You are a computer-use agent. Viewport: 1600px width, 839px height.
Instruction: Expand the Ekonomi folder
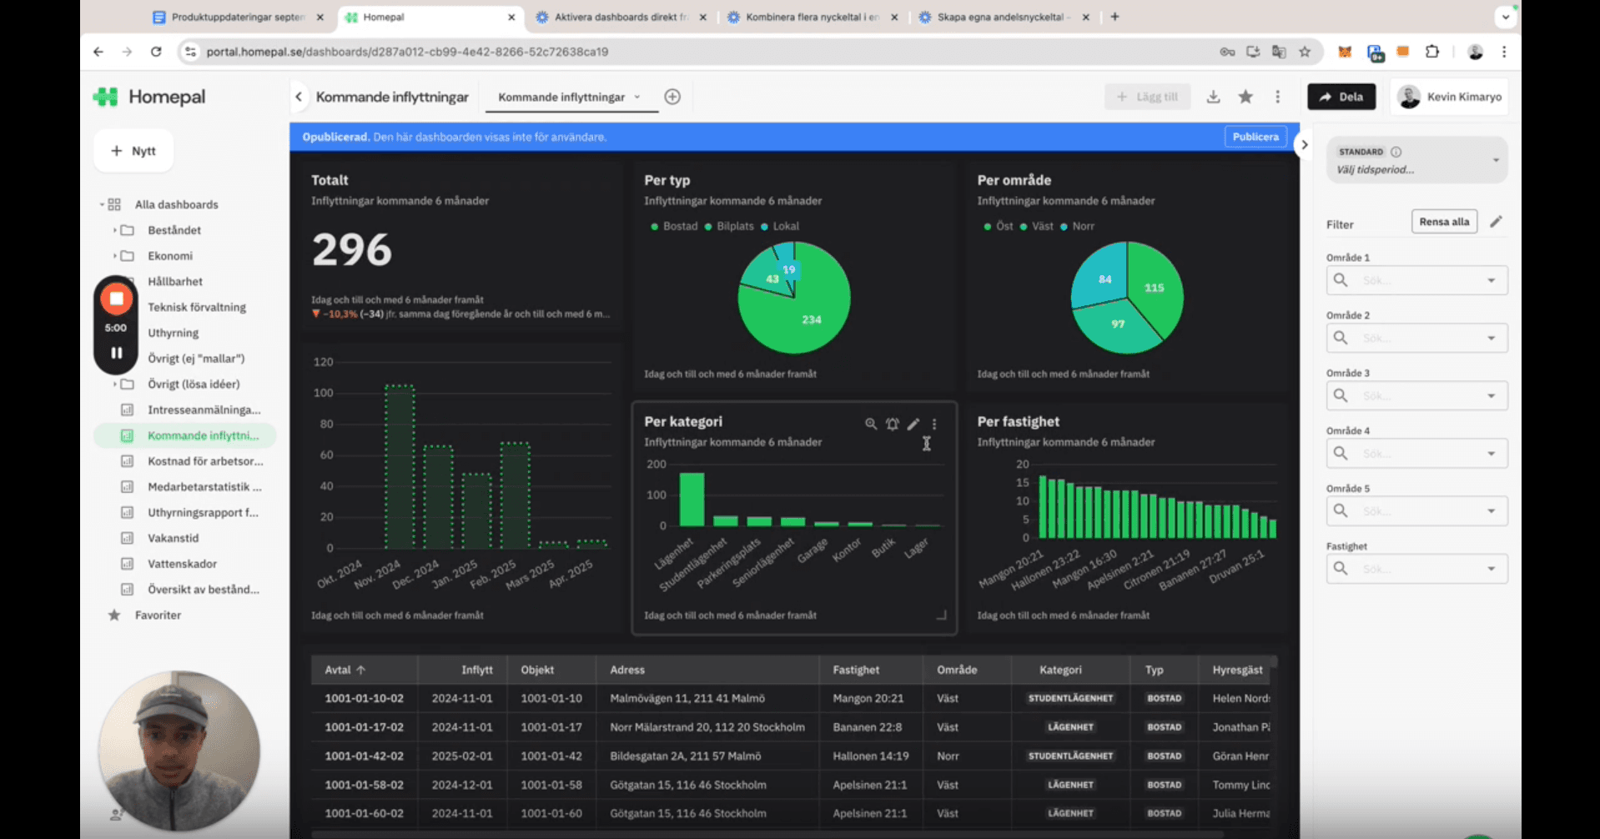click(x=114, y=256)
